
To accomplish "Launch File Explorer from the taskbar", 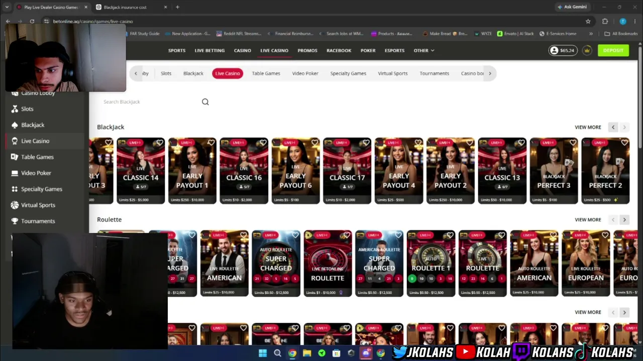I will tap(307, 353).
